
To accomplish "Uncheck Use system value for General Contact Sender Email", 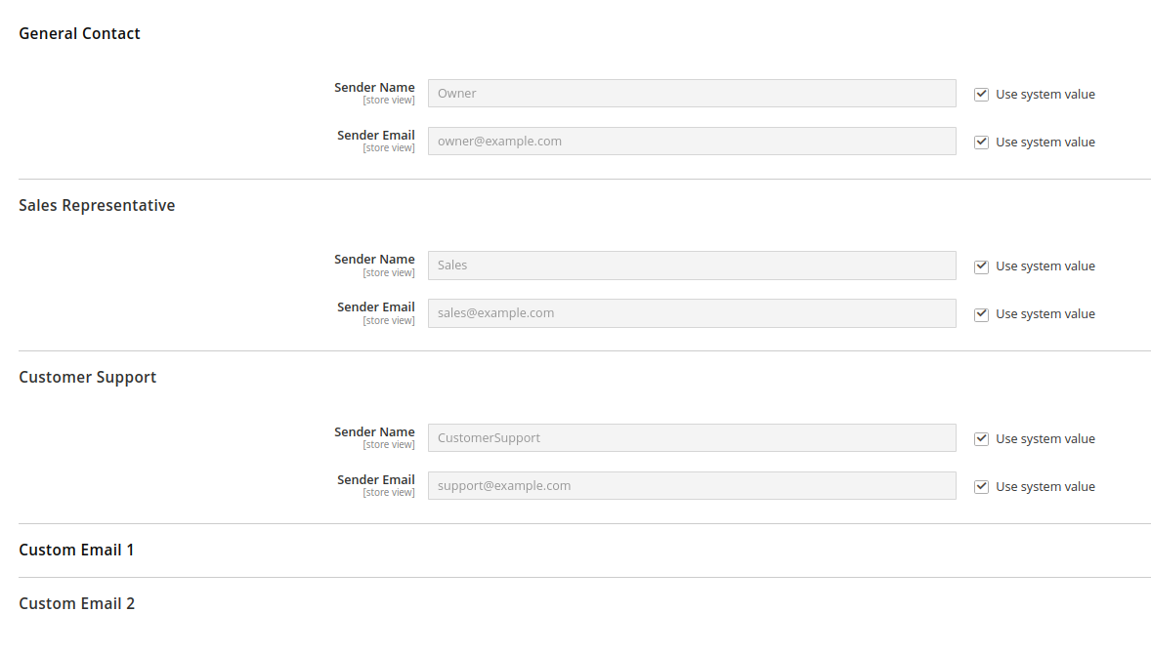I will [x=980, y=142].
